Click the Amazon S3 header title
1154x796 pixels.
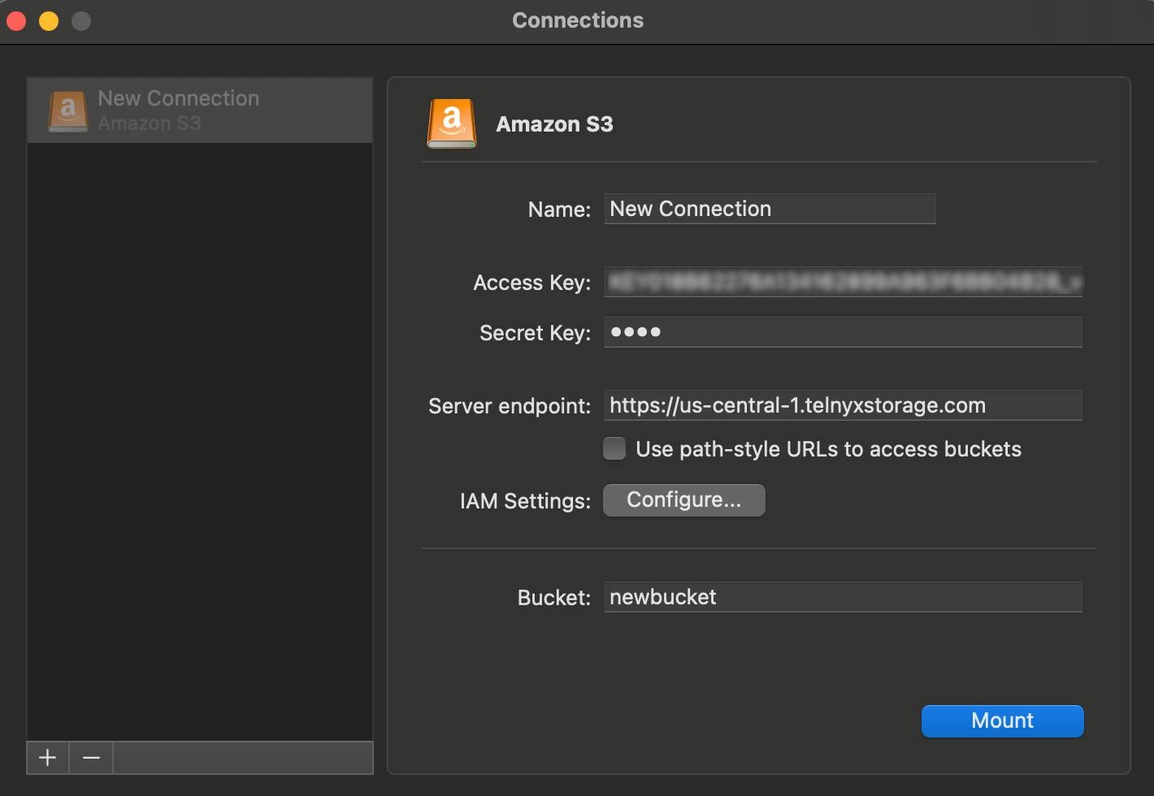point(554,124)
